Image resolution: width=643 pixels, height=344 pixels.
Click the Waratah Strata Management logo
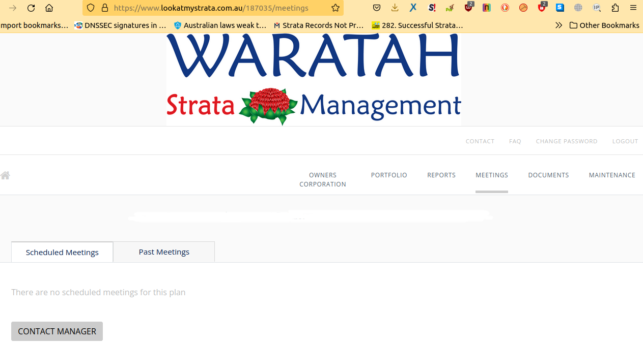[314, 80]
